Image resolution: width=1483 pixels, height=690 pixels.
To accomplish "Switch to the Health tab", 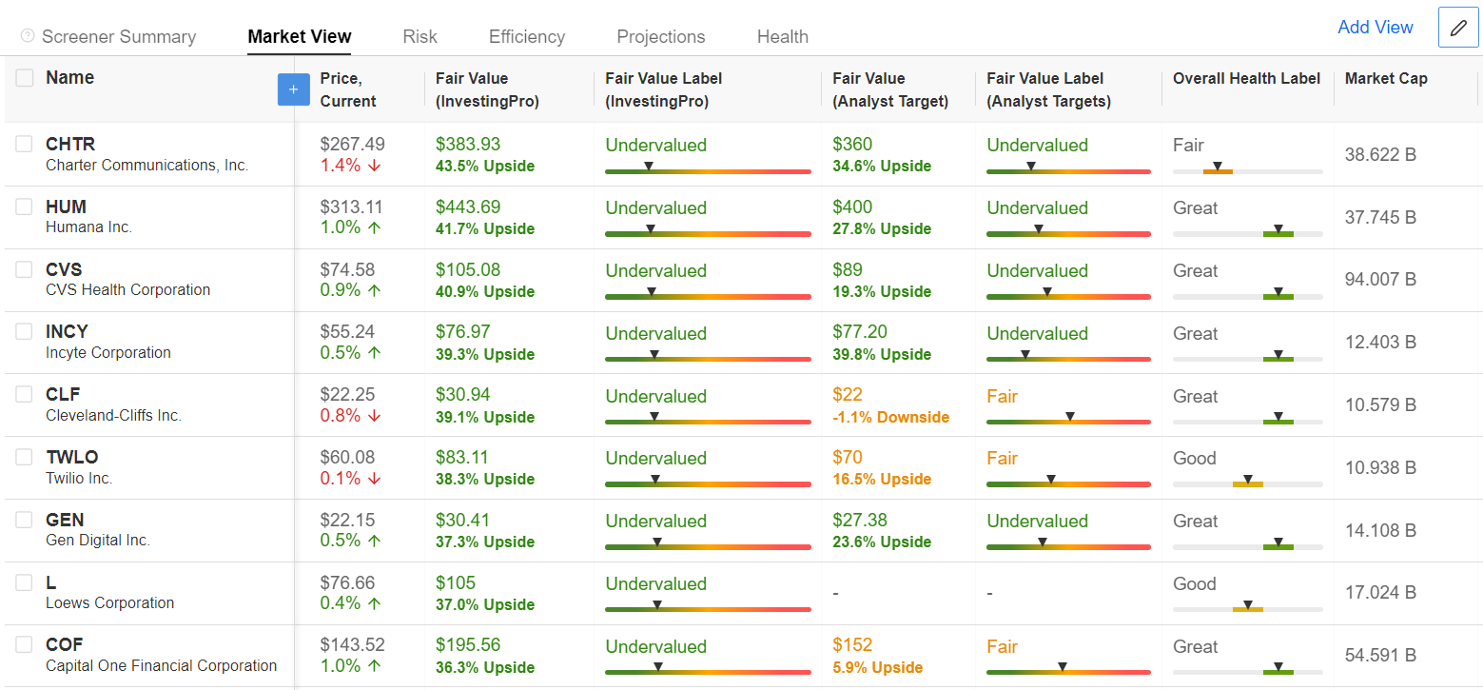I will click(782, 36).
